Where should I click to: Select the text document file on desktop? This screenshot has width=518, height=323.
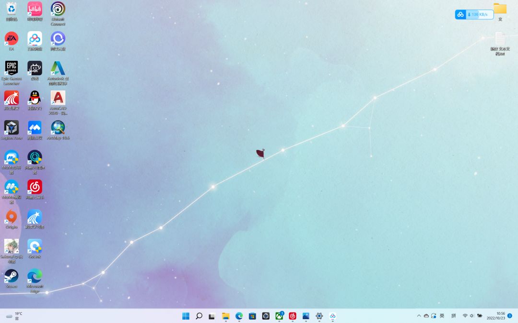500,44
